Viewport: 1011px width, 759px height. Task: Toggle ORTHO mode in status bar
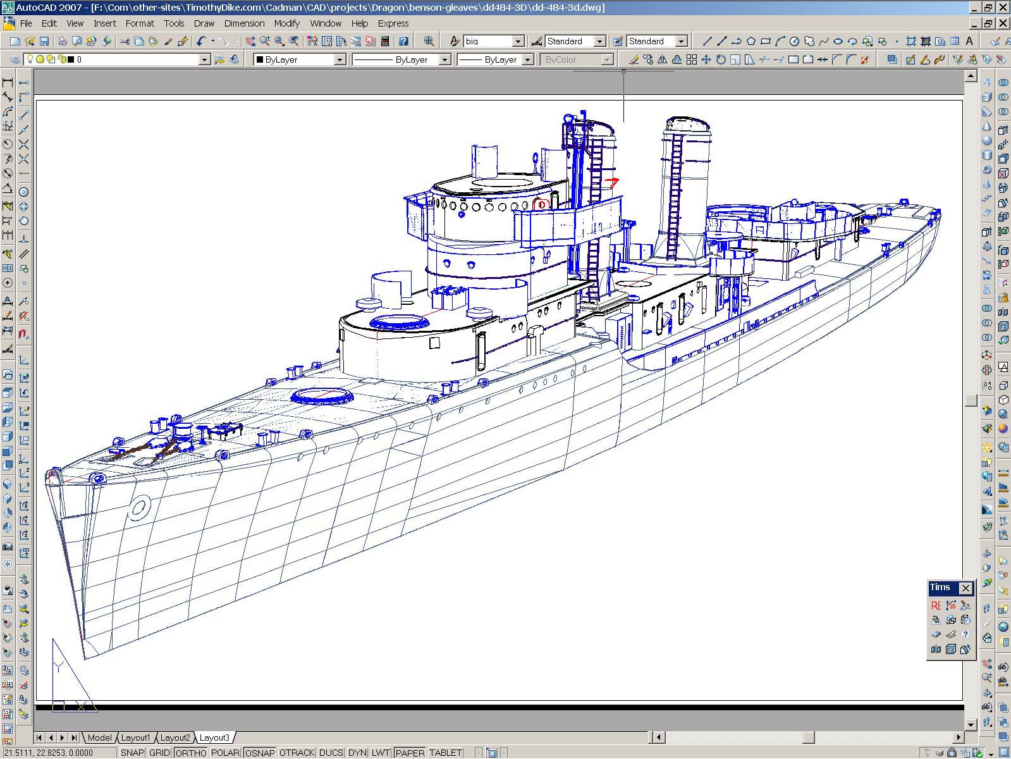pos(190,753)
